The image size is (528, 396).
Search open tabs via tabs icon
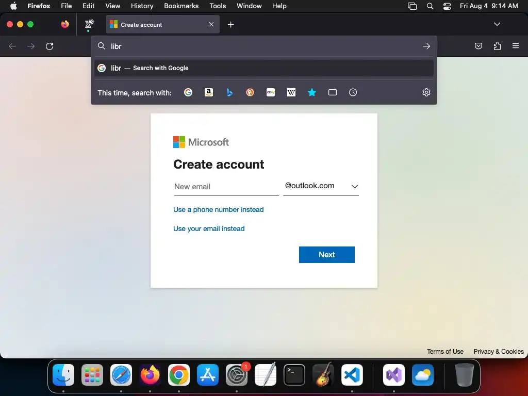pos(333,92)
